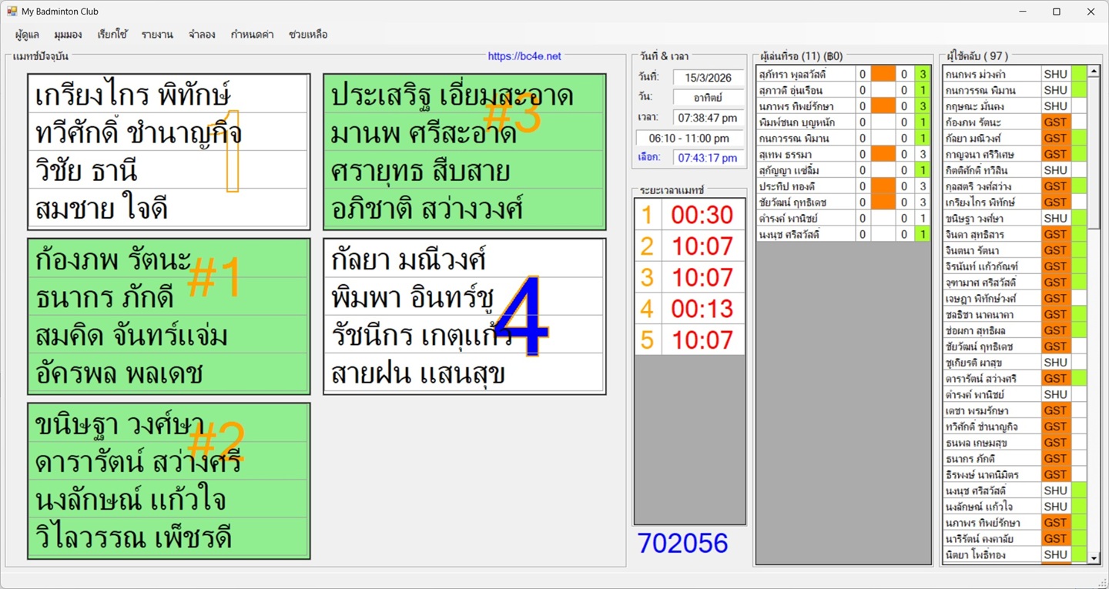Click the green count cell in นงนุช ศรีสวัสดิ์ waiting row
This screenshot has width=1109, height=589.
click(922, 234)
